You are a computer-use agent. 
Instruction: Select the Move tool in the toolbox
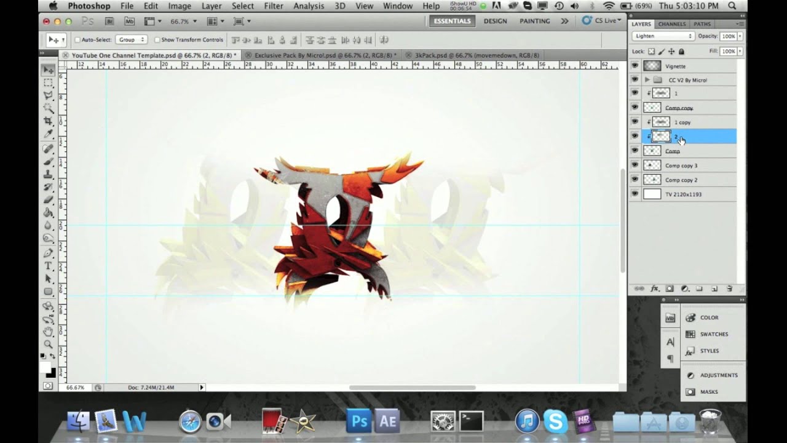(49, 70)
